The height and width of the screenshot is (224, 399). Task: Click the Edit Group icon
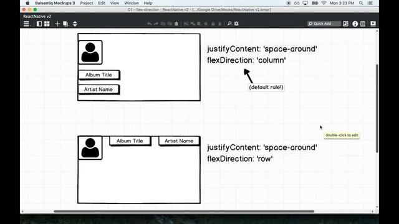(x=199, y=24)
